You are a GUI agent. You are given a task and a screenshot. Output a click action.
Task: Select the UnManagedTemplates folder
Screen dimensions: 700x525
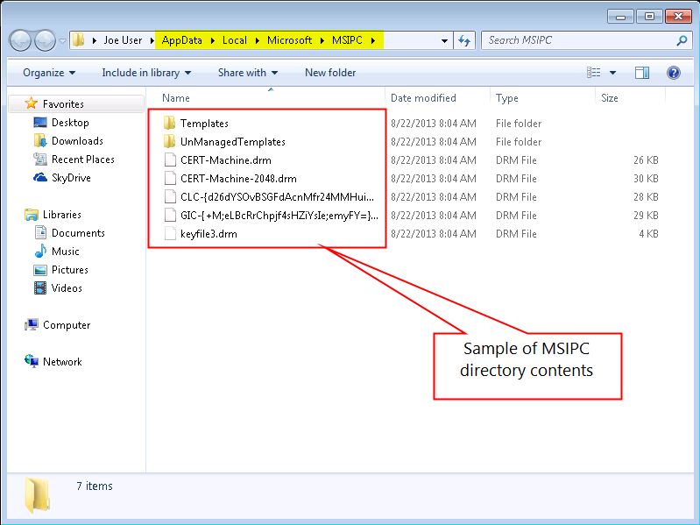[x=232, y=141]
